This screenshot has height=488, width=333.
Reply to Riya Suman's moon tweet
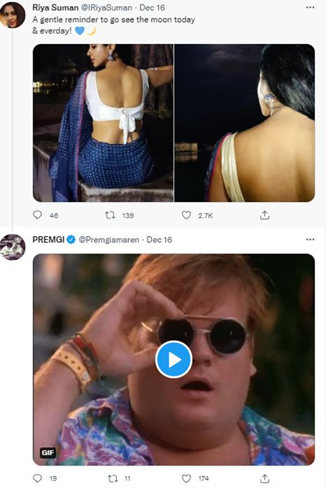click(x=38, y=215)
